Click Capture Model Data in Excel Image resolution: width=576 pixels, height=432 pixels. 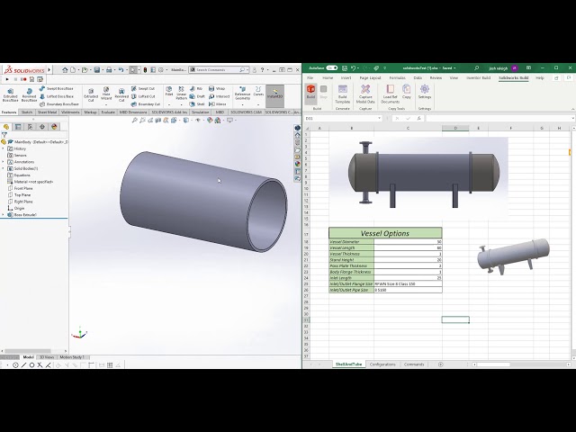pyautogui.click(x=365, y=94)
